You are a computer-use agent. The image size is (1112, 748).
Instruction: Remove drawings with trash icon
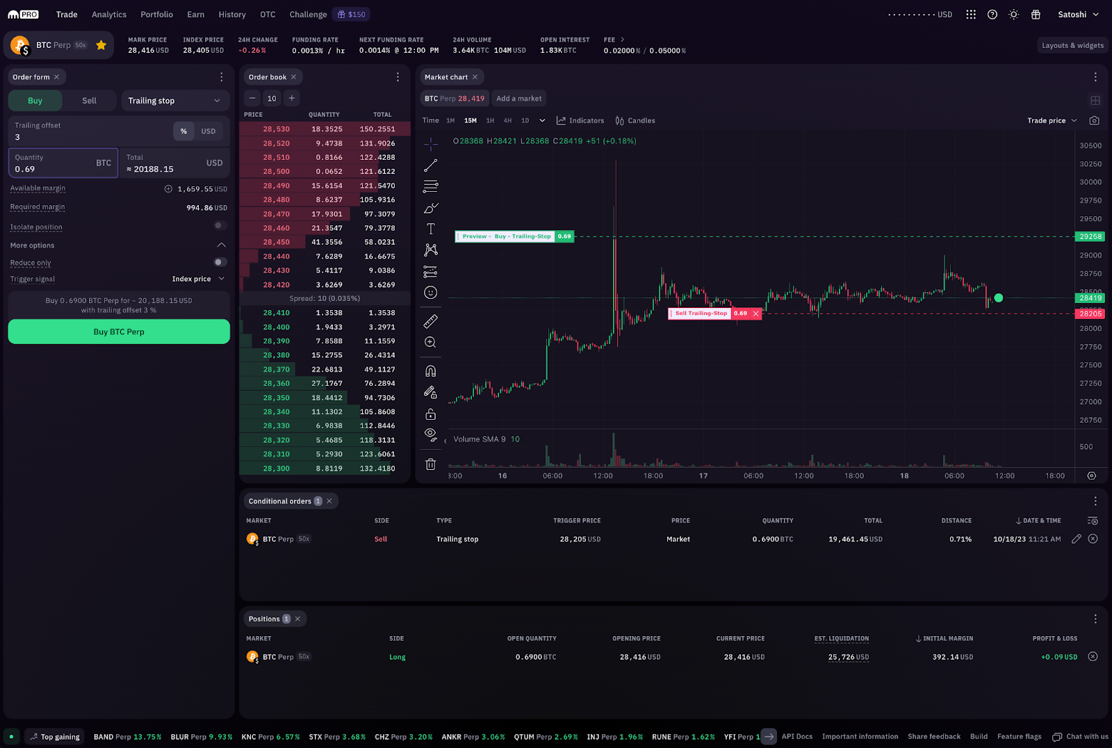point(431,464)
